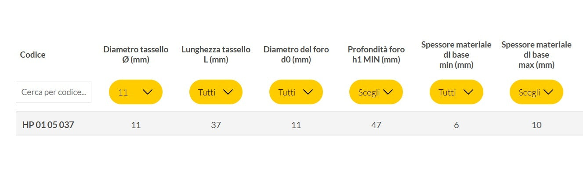Click the value 11 in the hole diameter column
The height and width of the screenshot is (187, 583).
[x=296, y=125]
